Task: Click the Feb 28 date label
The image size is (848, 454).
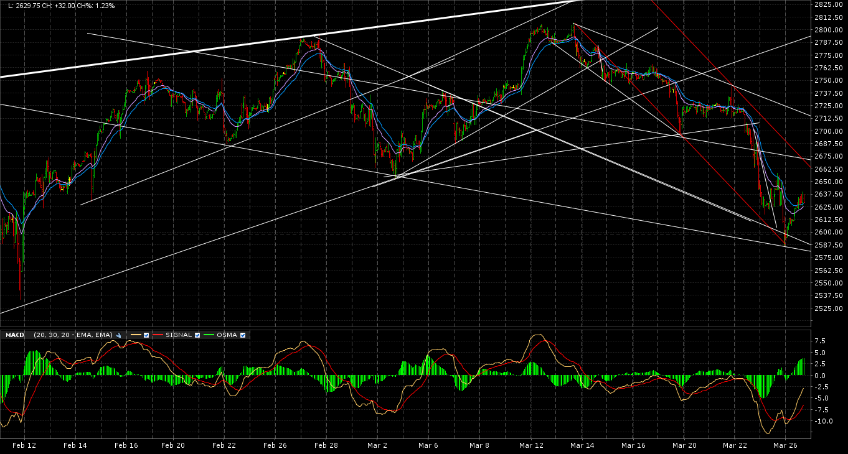Action: coord(326,445)
